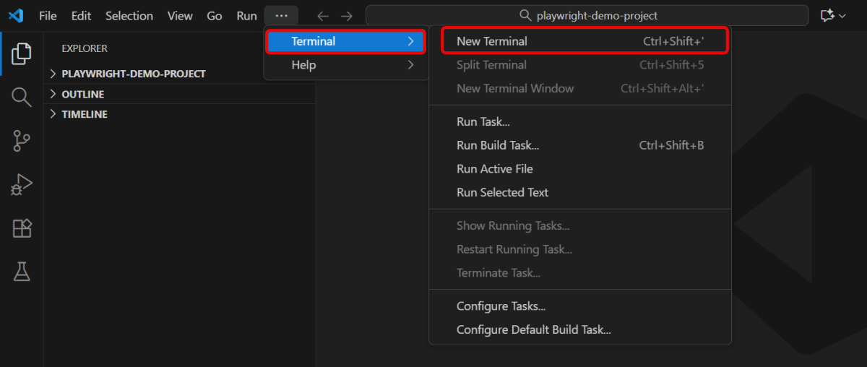Open the Copilot chat icon in title bar
867x367 pixels.
click(828, 15)
